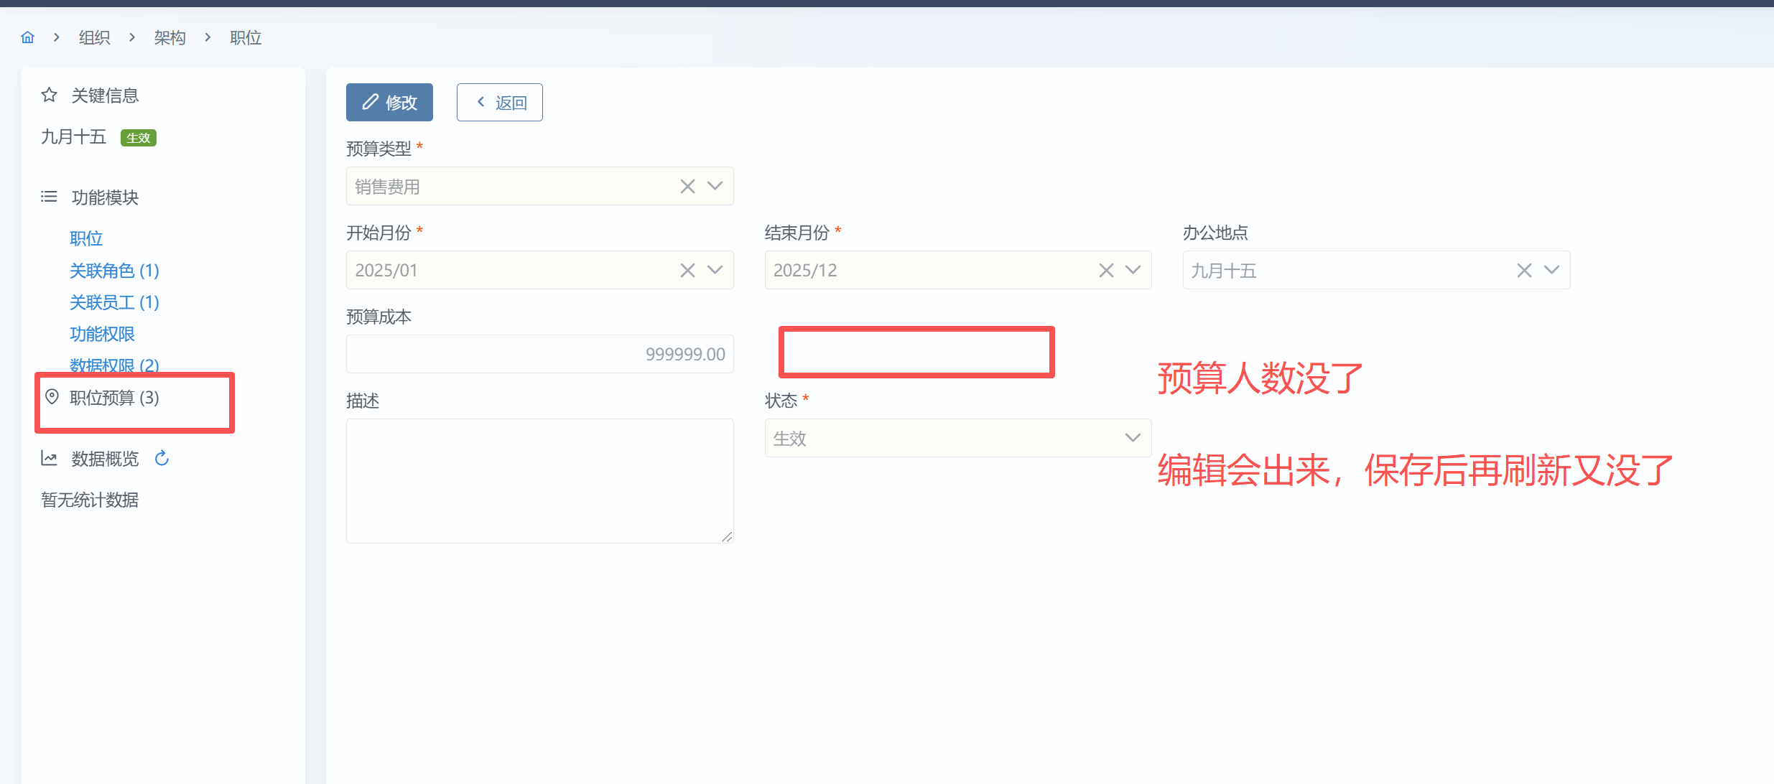This screenshot has width=1774, height=784.
Task: Open 关联角色 (1) module link
Action: point(114,271)
